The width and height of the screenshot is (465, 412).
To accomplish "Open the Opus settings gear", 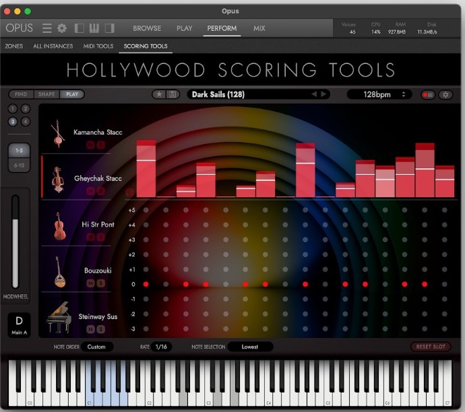I will click(x=62, y=28).
